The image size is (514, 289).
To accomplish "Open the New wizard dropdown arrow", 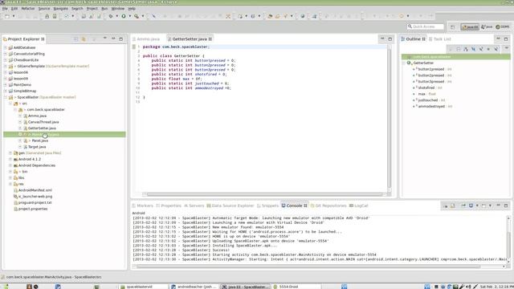I will tap(14, 16).
